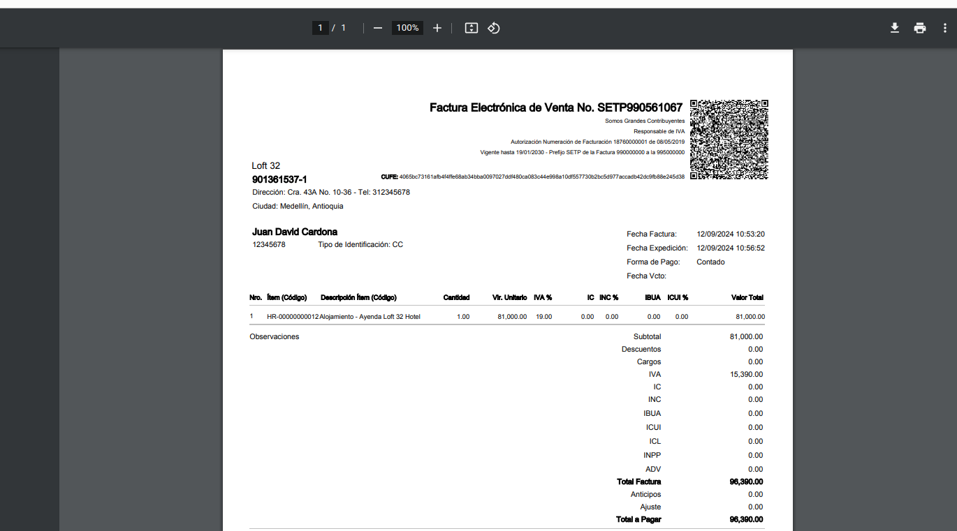The width and height of the screenshot is (957, 531).
Task: Download the invoice PDF
Action: [x=894, y=28]
